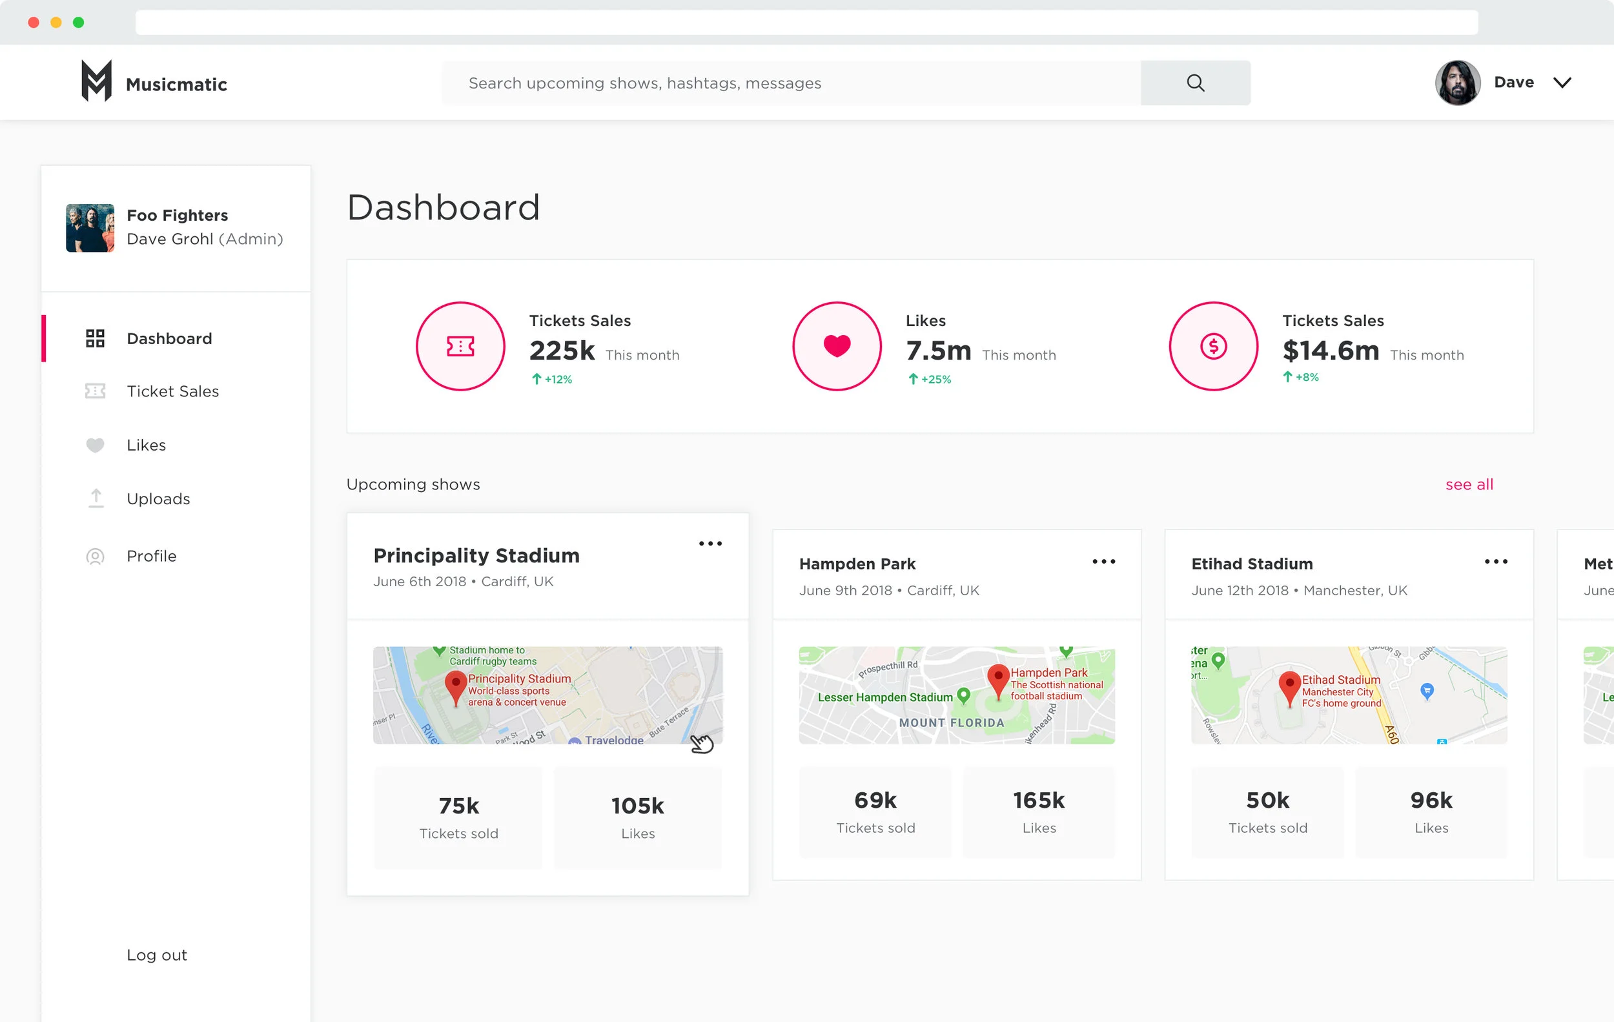Image resolution: width=1614 pixels, height=1022 pixels.
Task: Click the green window maximize dot
Action: [x=78, y=22]
